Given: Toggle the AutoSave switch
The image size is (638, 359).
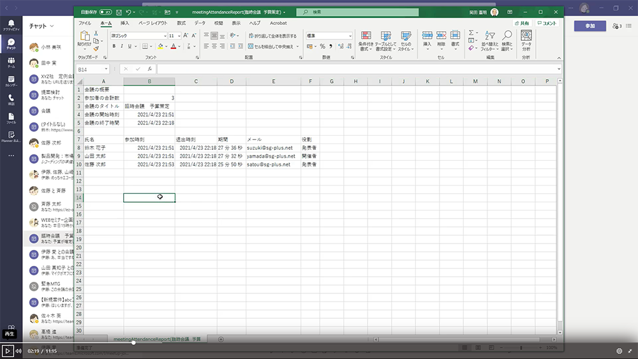Looking at the screenshot, I should click(105, 12).
